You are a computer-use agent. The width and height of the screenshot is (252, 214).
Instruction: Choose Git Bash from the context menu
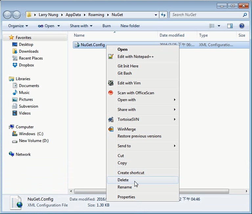click(143, 73)
